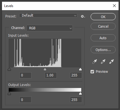Click the Auto button
The image size is (120, 110).
click(103, 38)
